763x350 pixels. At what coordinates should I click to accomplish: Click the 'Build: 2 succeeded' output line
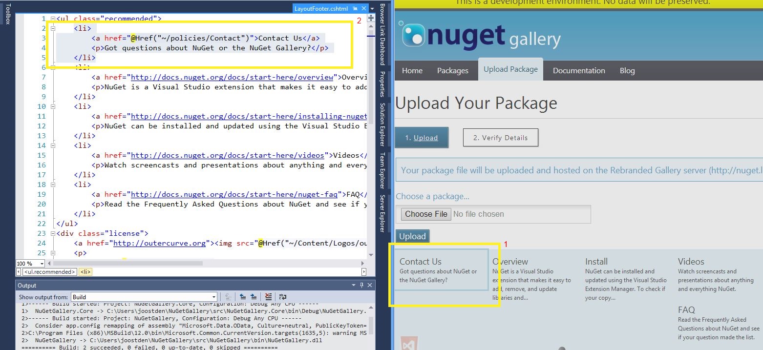150,347
